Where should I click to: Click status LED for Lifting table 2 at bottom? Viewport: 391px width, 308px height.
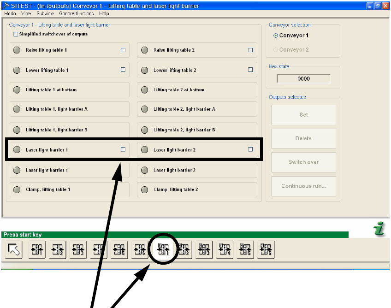[145, 90]
